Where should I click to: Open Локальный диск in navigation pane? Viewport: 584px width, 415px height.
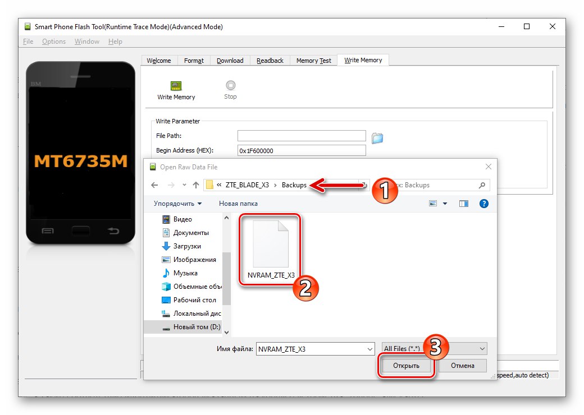(x=191, y=313)
